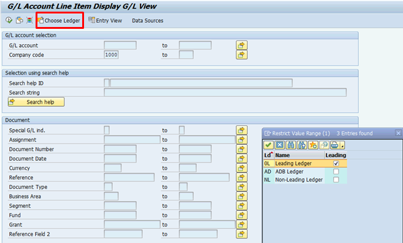The image size is (403, 243).
Task: Click the Company code to field
Action: [186, 55]
